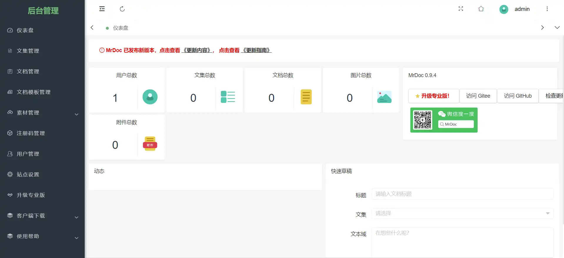Expand the 客户端下载 sidebar submenu
Image resolution: width=564 pixels, height=258 pixels.
pyautogui.click(x=42, y=216)
